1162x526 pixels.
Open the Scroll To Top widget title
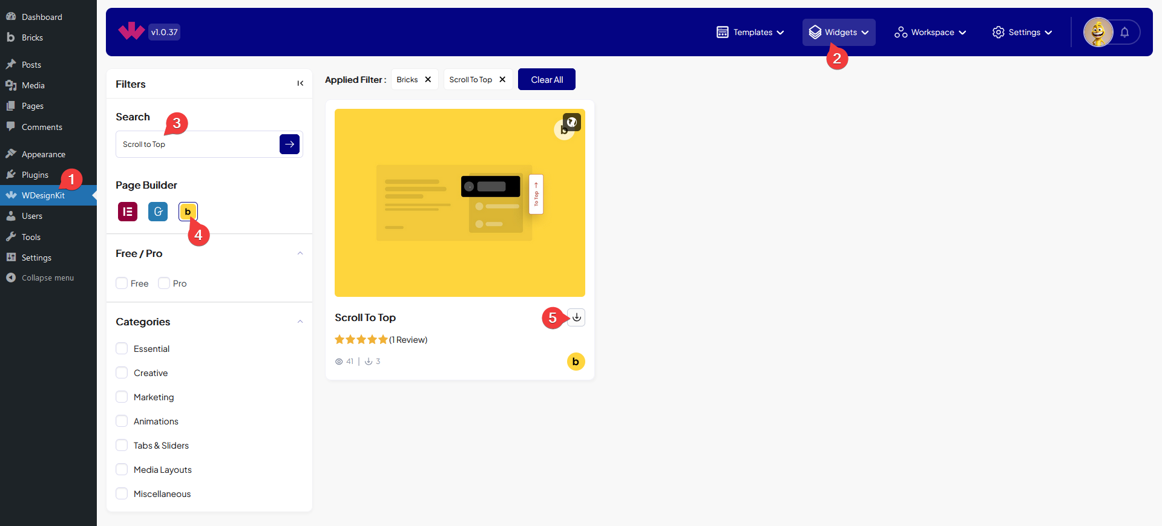pyautogui.click(x=365, y=317)
